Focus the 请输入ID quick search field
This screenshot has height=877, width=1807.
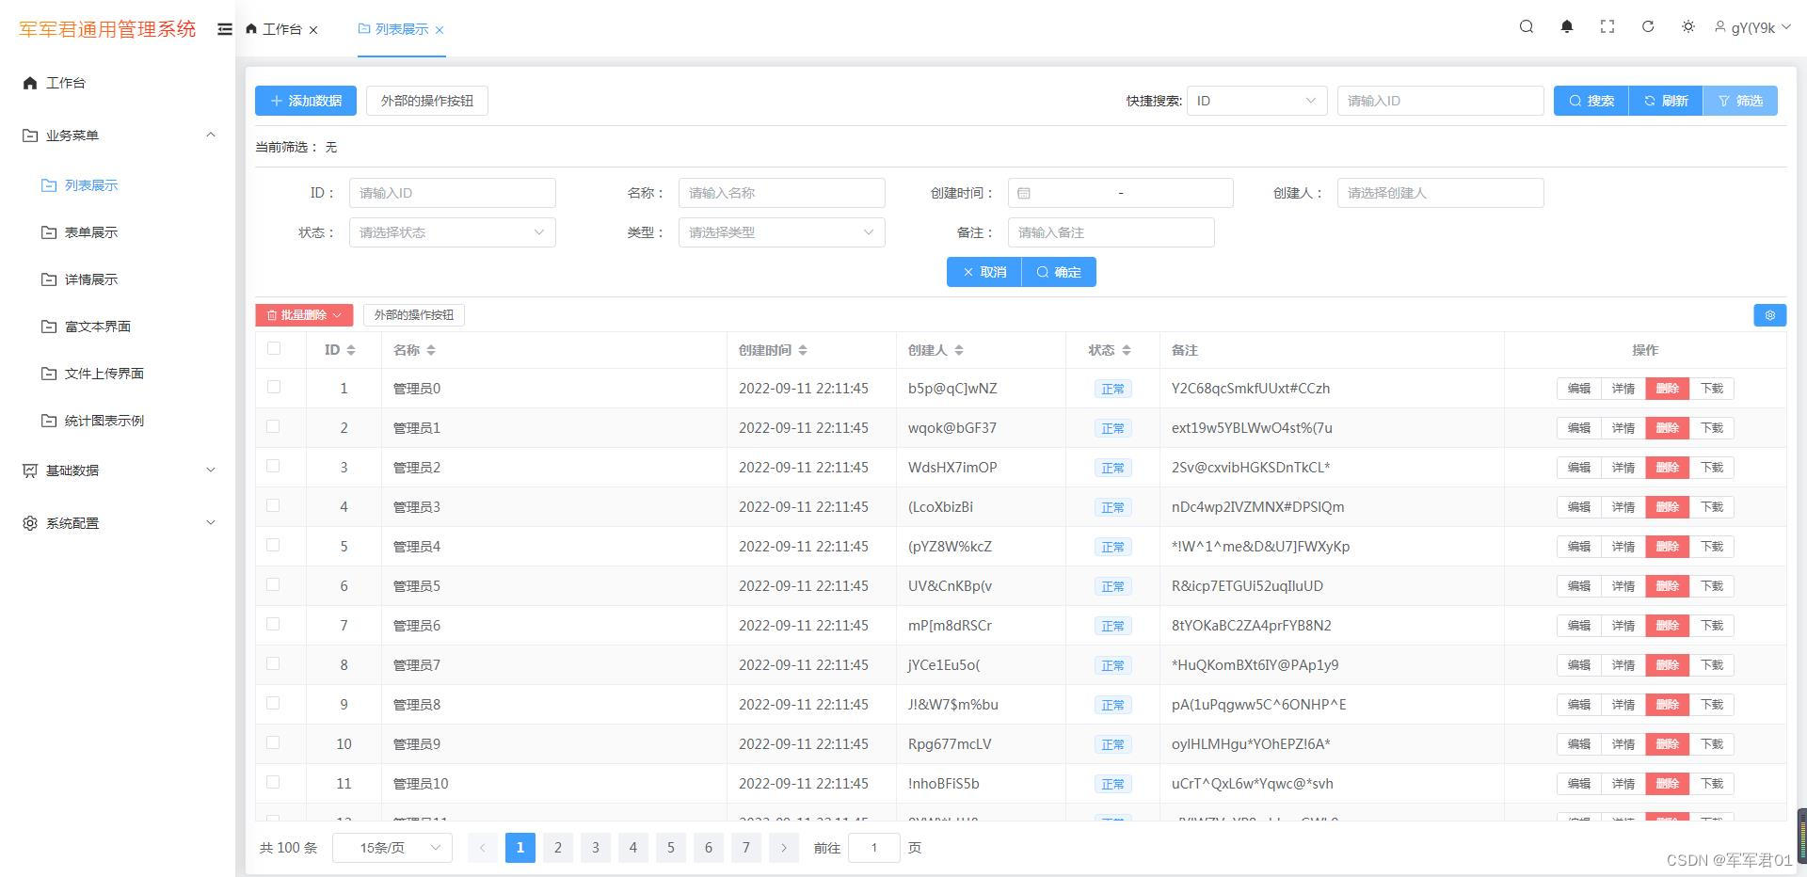1440,101
